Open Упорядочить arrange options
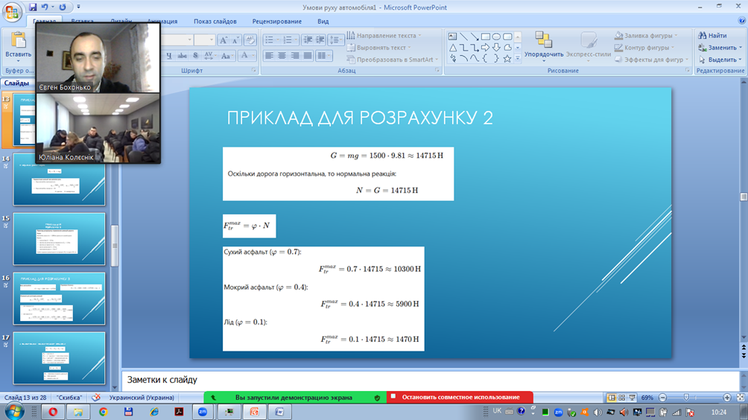 coord(544,45)
